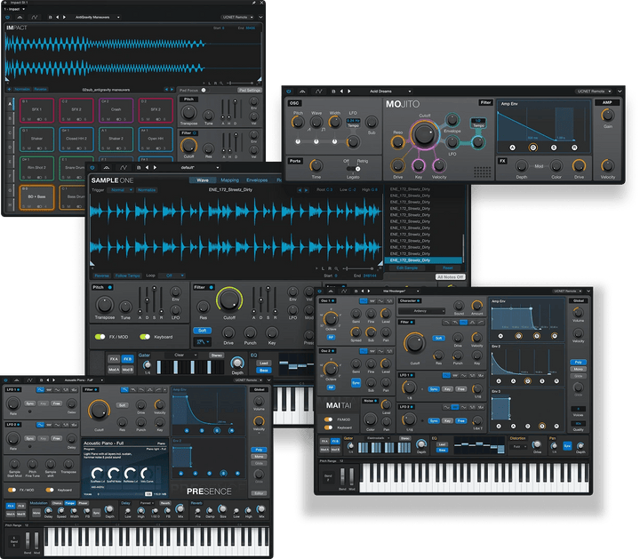
Task: Click All Notes Off button in Sample One
Action: click(x=451, y=276)
